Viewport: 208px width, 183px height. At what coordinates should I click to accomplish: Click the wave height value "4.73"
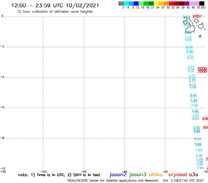point(190,58)
